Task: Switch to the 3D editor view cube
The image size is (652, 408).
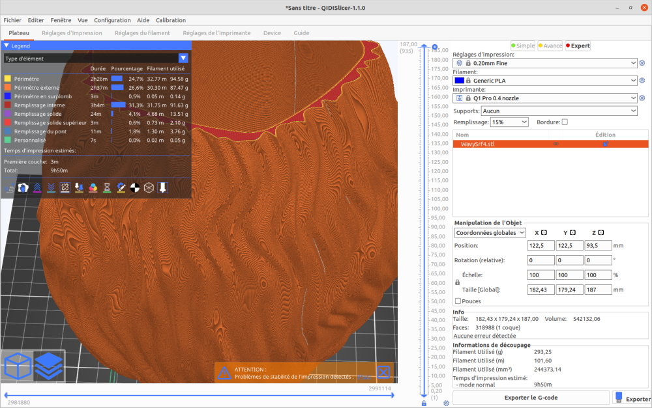Action: (x=18, y=366)
